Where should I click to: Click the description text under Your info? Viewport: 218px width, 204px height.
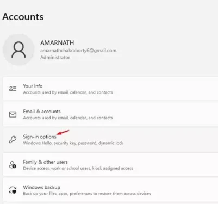point(68,92)
